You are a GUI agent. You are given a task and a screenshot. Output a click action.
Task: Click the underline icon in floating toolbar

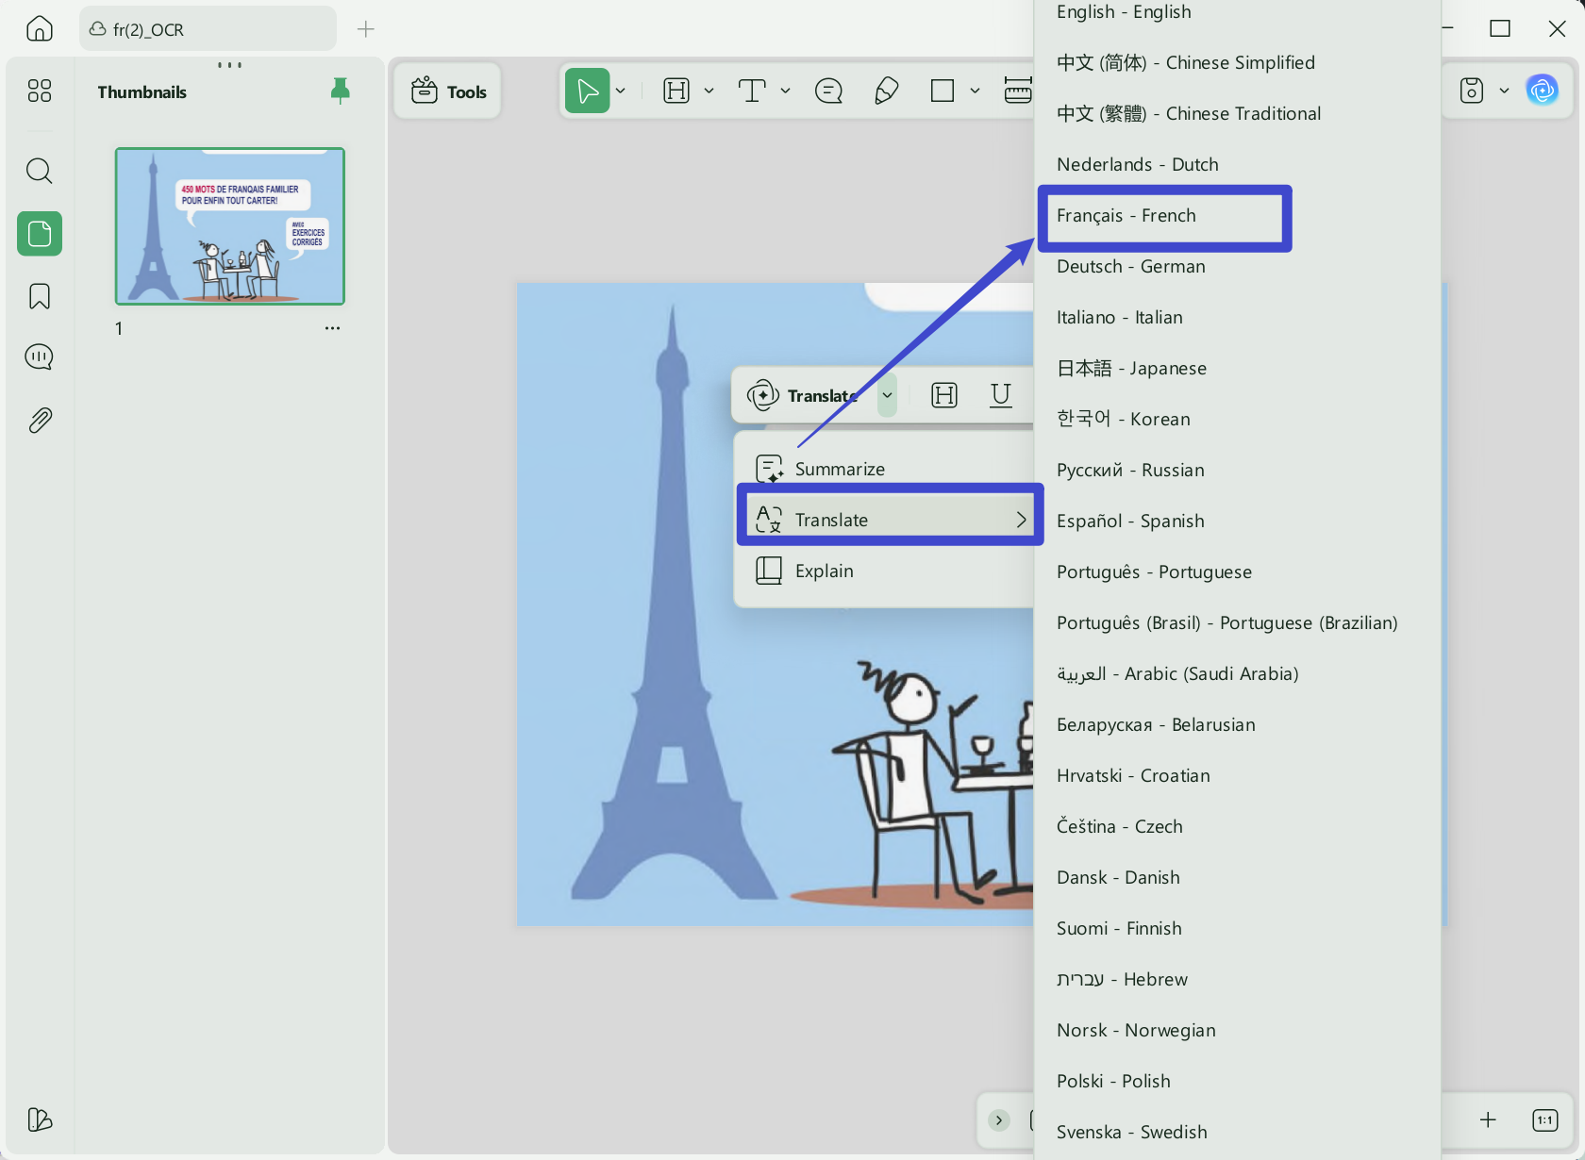(x=1001, y=395)
